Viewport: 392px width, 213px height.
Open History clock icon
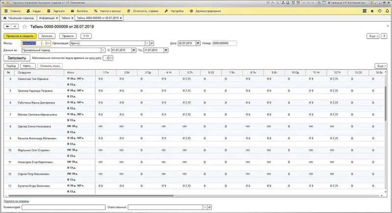point(379,11)
